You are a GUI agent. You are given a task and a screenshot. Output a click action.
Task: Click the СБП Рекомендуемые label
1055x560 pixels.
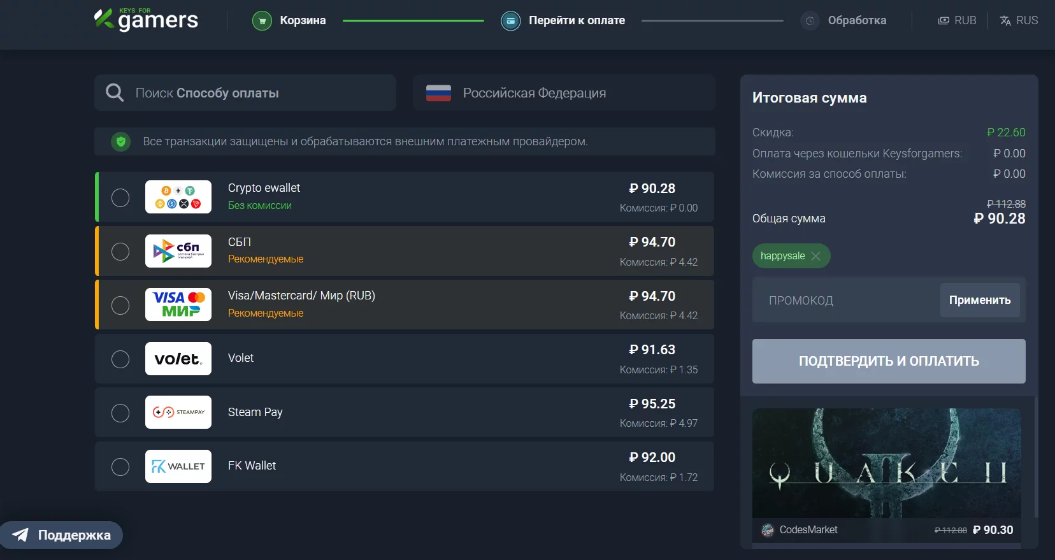click(266, 259)
